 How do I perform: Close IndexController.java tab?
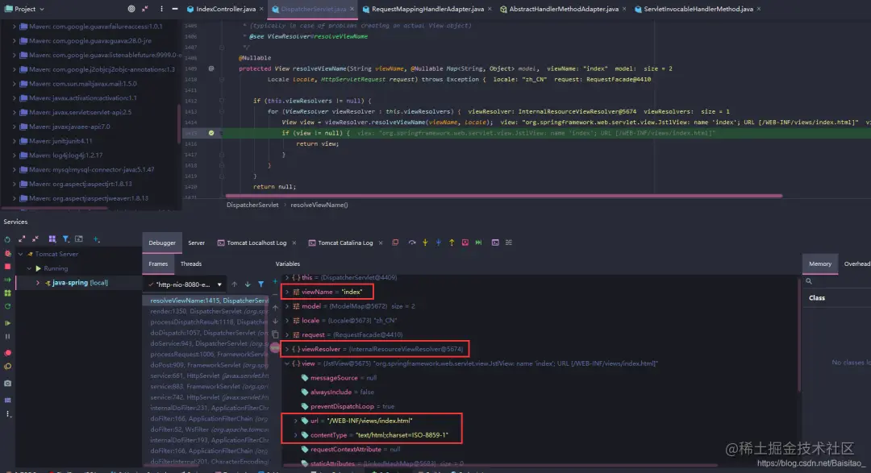(x=261, y=9)
